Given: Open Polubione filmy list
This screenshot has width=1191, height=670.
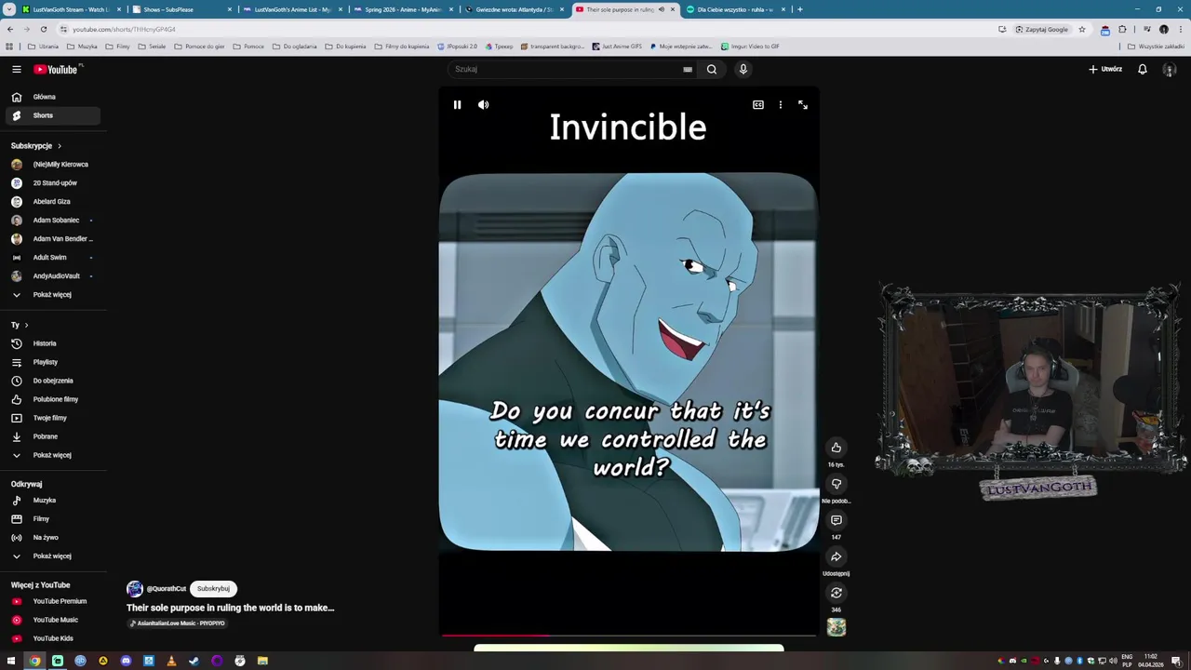Looking at the screenshot, I should click(x=53, y=399).
